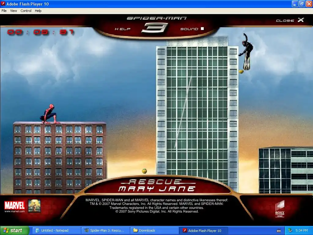Image resolution: width=313 pixels, height=235 pixels.
Task: Click the pumpkin bomb near the villain
Action: pyautogui.click(x=241, y=71)
